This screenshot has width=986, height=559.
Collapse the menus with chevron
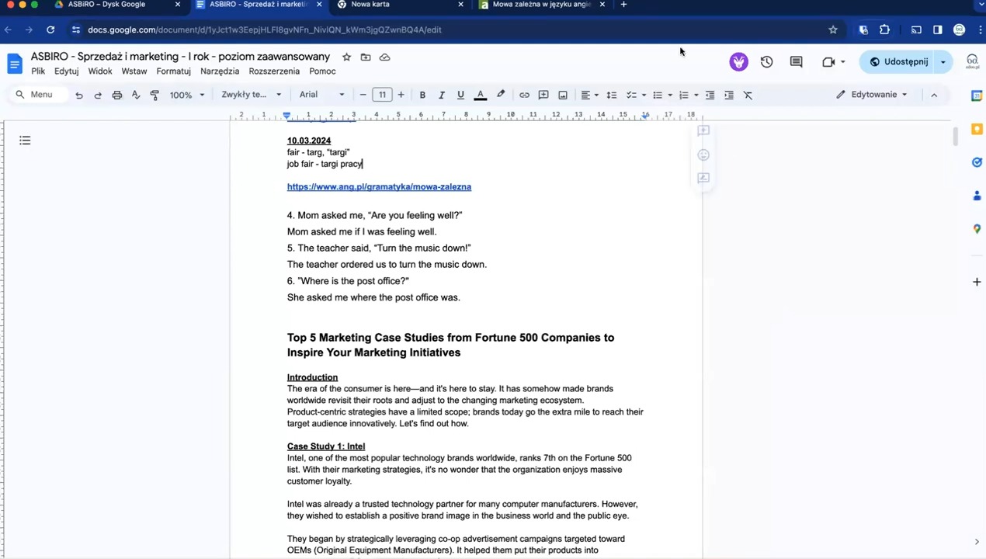(x=934, y=95)
